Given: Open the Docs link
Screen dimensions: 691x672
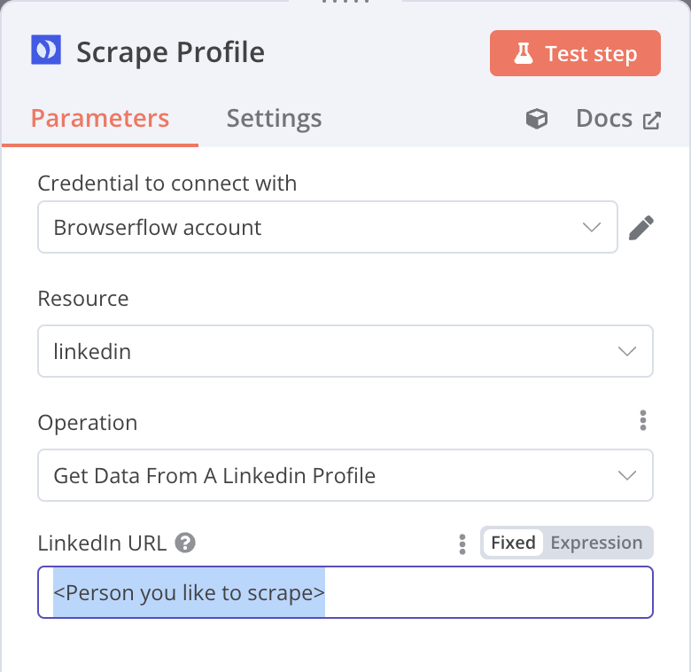Looking at the screenshot, I should coord(603,119).
